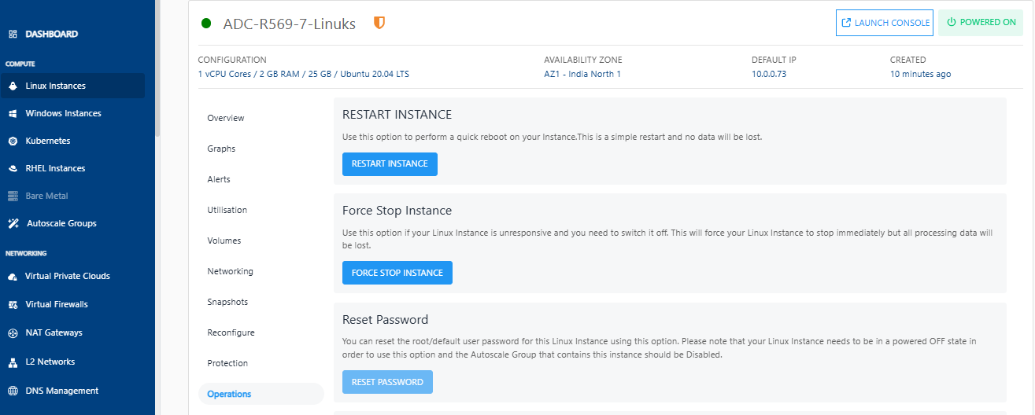
Task: Click the Launch Console button
Action: click(x=885, y=23)
